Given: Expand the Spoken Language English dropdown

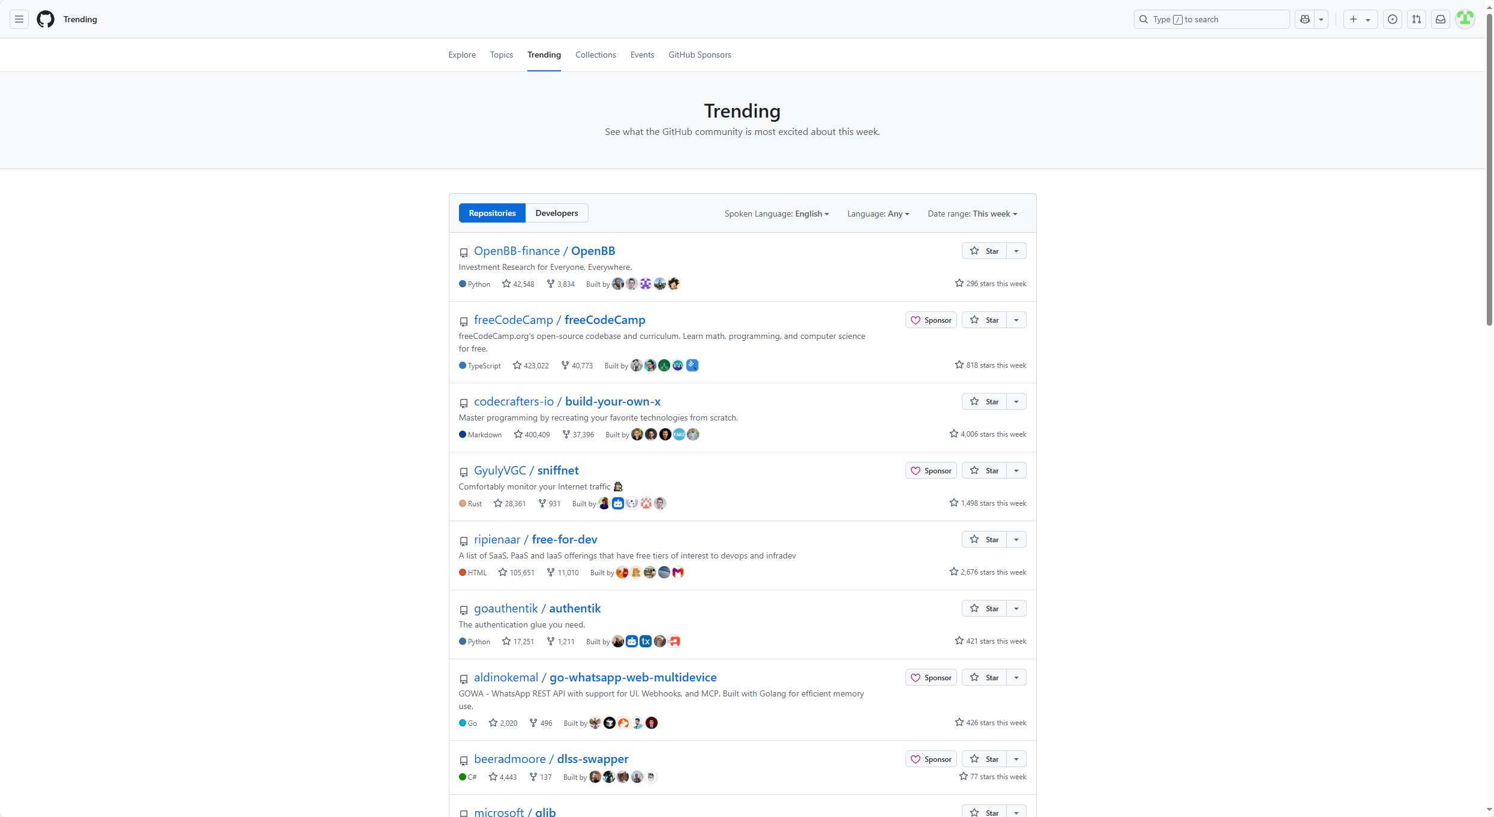Looking at the screenshot, I should (776, 214).
